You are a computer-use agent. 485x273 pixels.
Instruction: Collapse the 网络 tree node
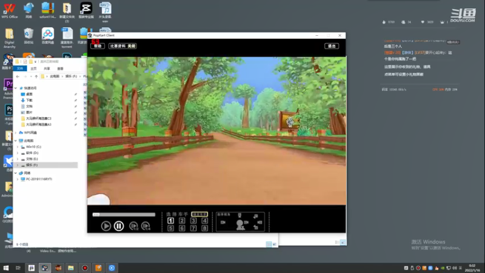pyautogui.click(x=16, y=173)
